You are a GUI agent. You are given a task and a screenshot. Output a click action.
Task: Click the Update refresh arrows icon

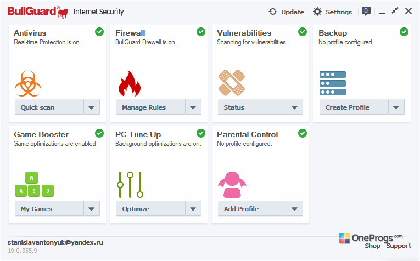[273, 12]
